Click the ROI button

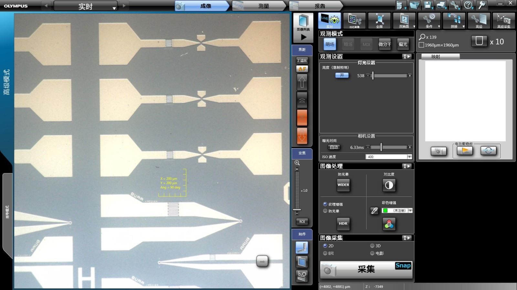[x=302, y=222]
